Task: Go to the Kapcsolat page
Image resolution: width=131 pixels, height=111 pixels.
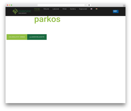Action: [x=83, y=9]
